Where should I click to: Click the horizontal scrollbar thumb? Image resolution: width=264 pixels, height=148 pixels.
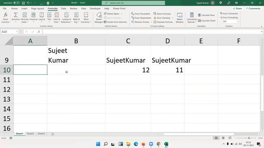[x=198, y=134]
